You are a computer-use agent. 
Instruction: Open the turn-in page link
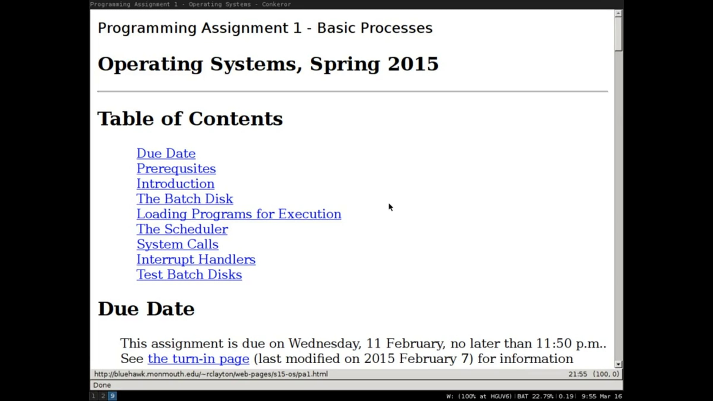click(198, 359)
